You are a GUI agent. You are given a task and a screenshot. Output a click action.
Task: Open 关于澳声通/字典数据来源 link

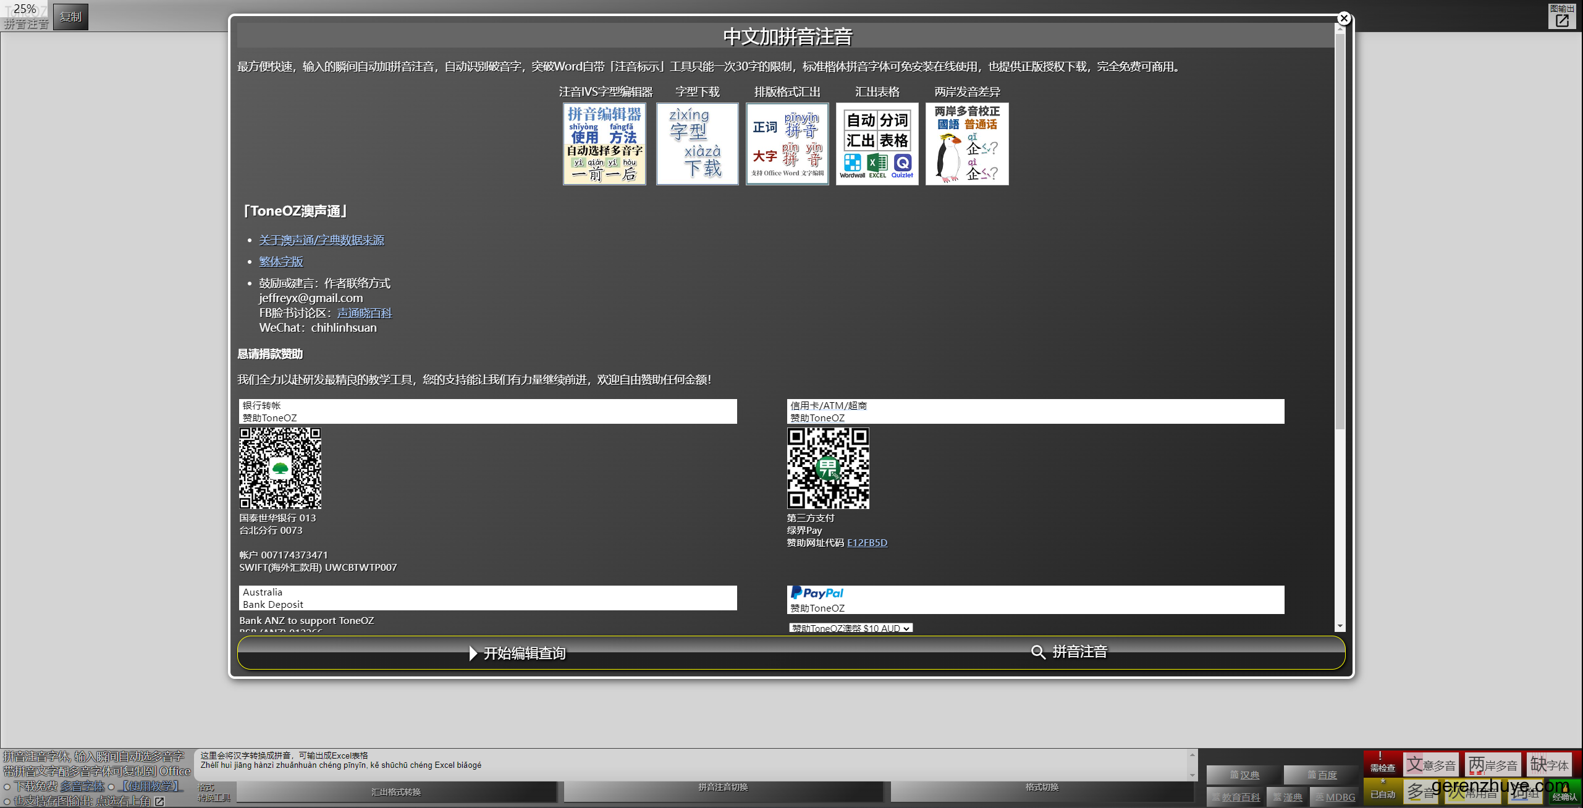[321, 240]
